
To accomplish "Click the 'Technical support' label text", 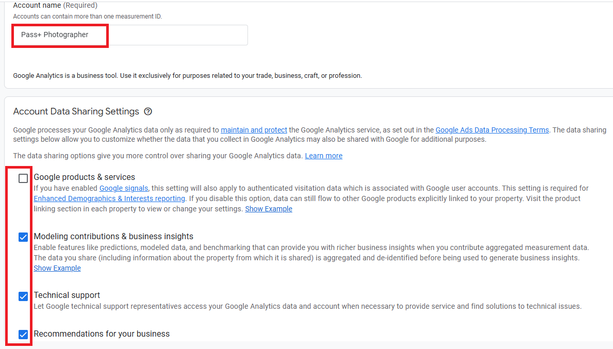I will [x=67, y=295].
